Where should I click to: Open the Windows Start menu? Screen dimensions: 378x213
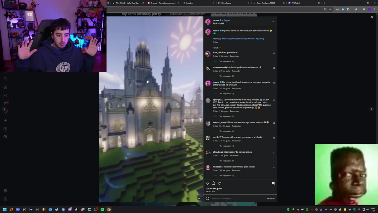(5, 209)
